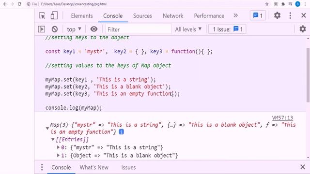Go back in browser history
This screenshot has height=174, width=310.
(x=5, y=4)
